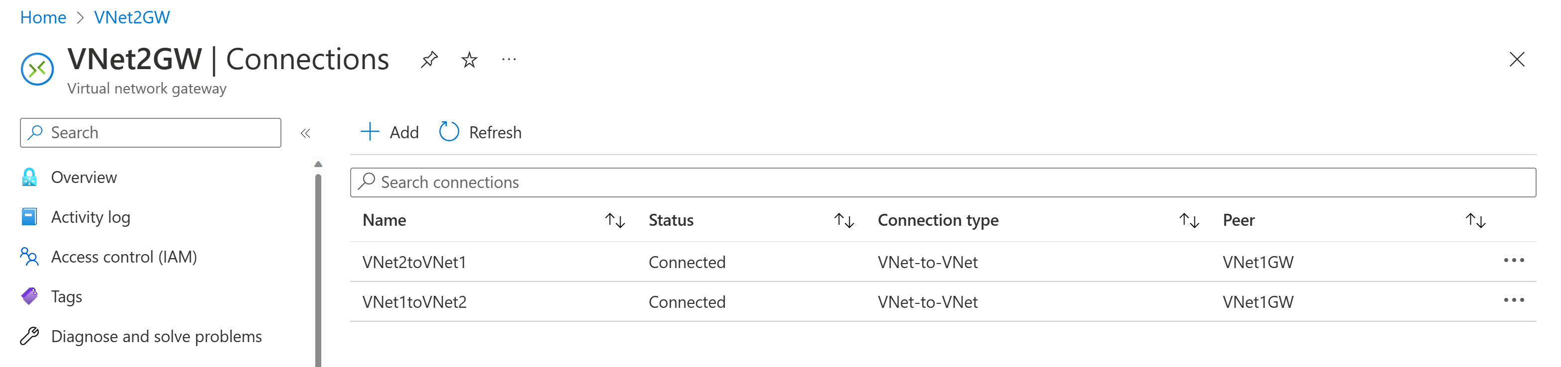
Task: Open the more options menu beside the title
Action: [509, 59]
